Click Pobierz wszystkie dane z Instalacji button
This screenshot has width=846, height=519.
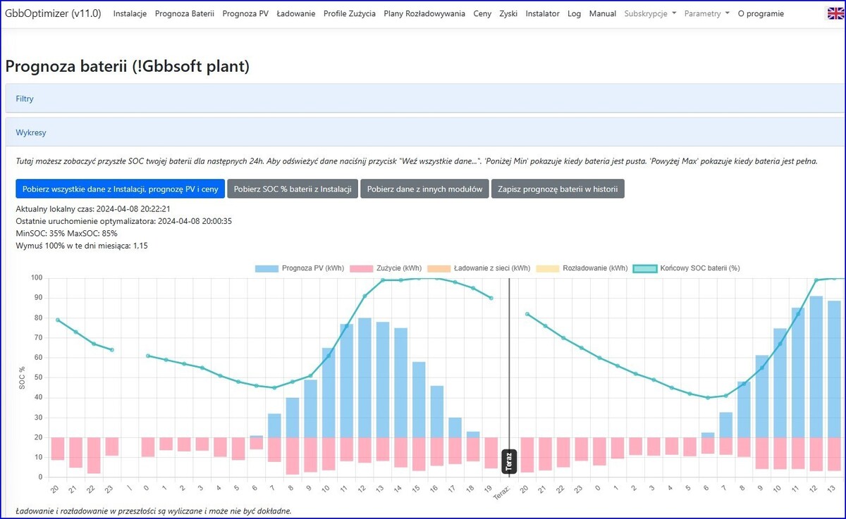121,189
